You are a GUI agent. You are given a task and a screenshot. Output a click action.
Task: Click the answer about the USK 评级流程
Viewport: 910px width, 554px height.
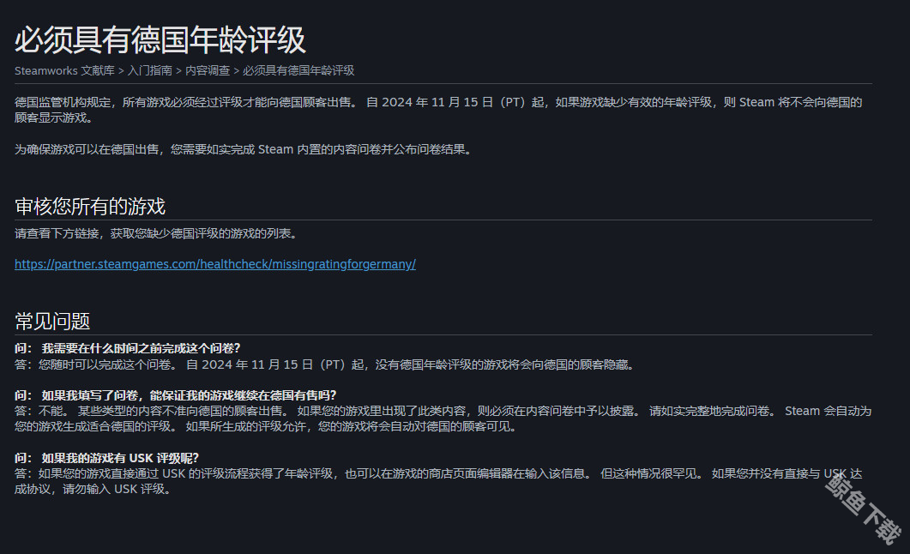343,473
